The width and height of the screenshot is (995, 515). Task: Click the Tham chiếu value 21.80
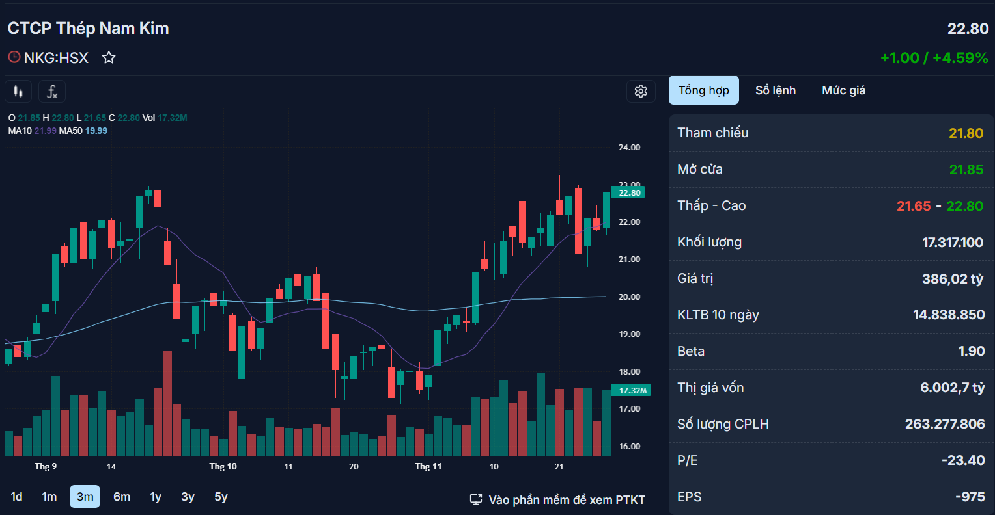[966, 133]
